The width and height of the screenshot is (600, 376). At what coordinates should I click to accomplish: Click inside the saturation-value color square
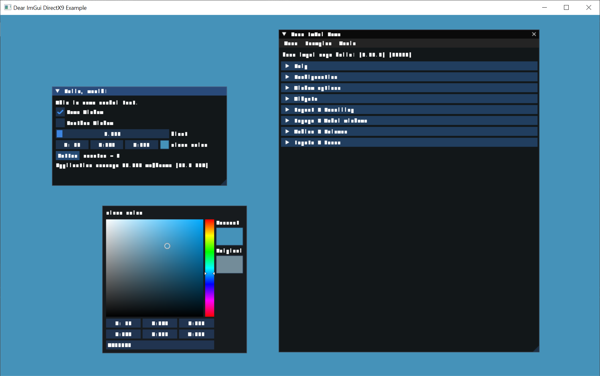coord(155,268)
